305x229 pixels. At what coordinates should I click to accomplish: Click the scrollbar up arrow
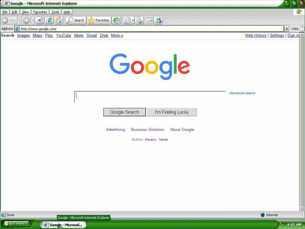(302, 35)
